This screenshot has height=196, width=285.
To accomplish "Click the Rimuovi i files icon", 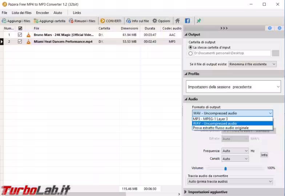I will click(x=71, y=21).
